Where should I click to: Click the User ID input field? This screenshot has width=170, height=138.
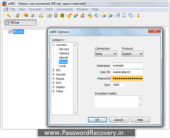127,72
